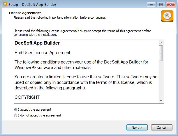Click paragraph starting "You are granted a limited license"

(86, 82)
